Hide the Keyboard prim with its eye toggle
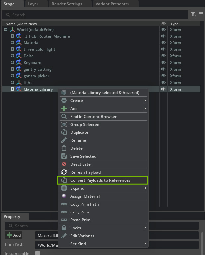The height and width of the screenshot is (255, 205). (163, 63)
